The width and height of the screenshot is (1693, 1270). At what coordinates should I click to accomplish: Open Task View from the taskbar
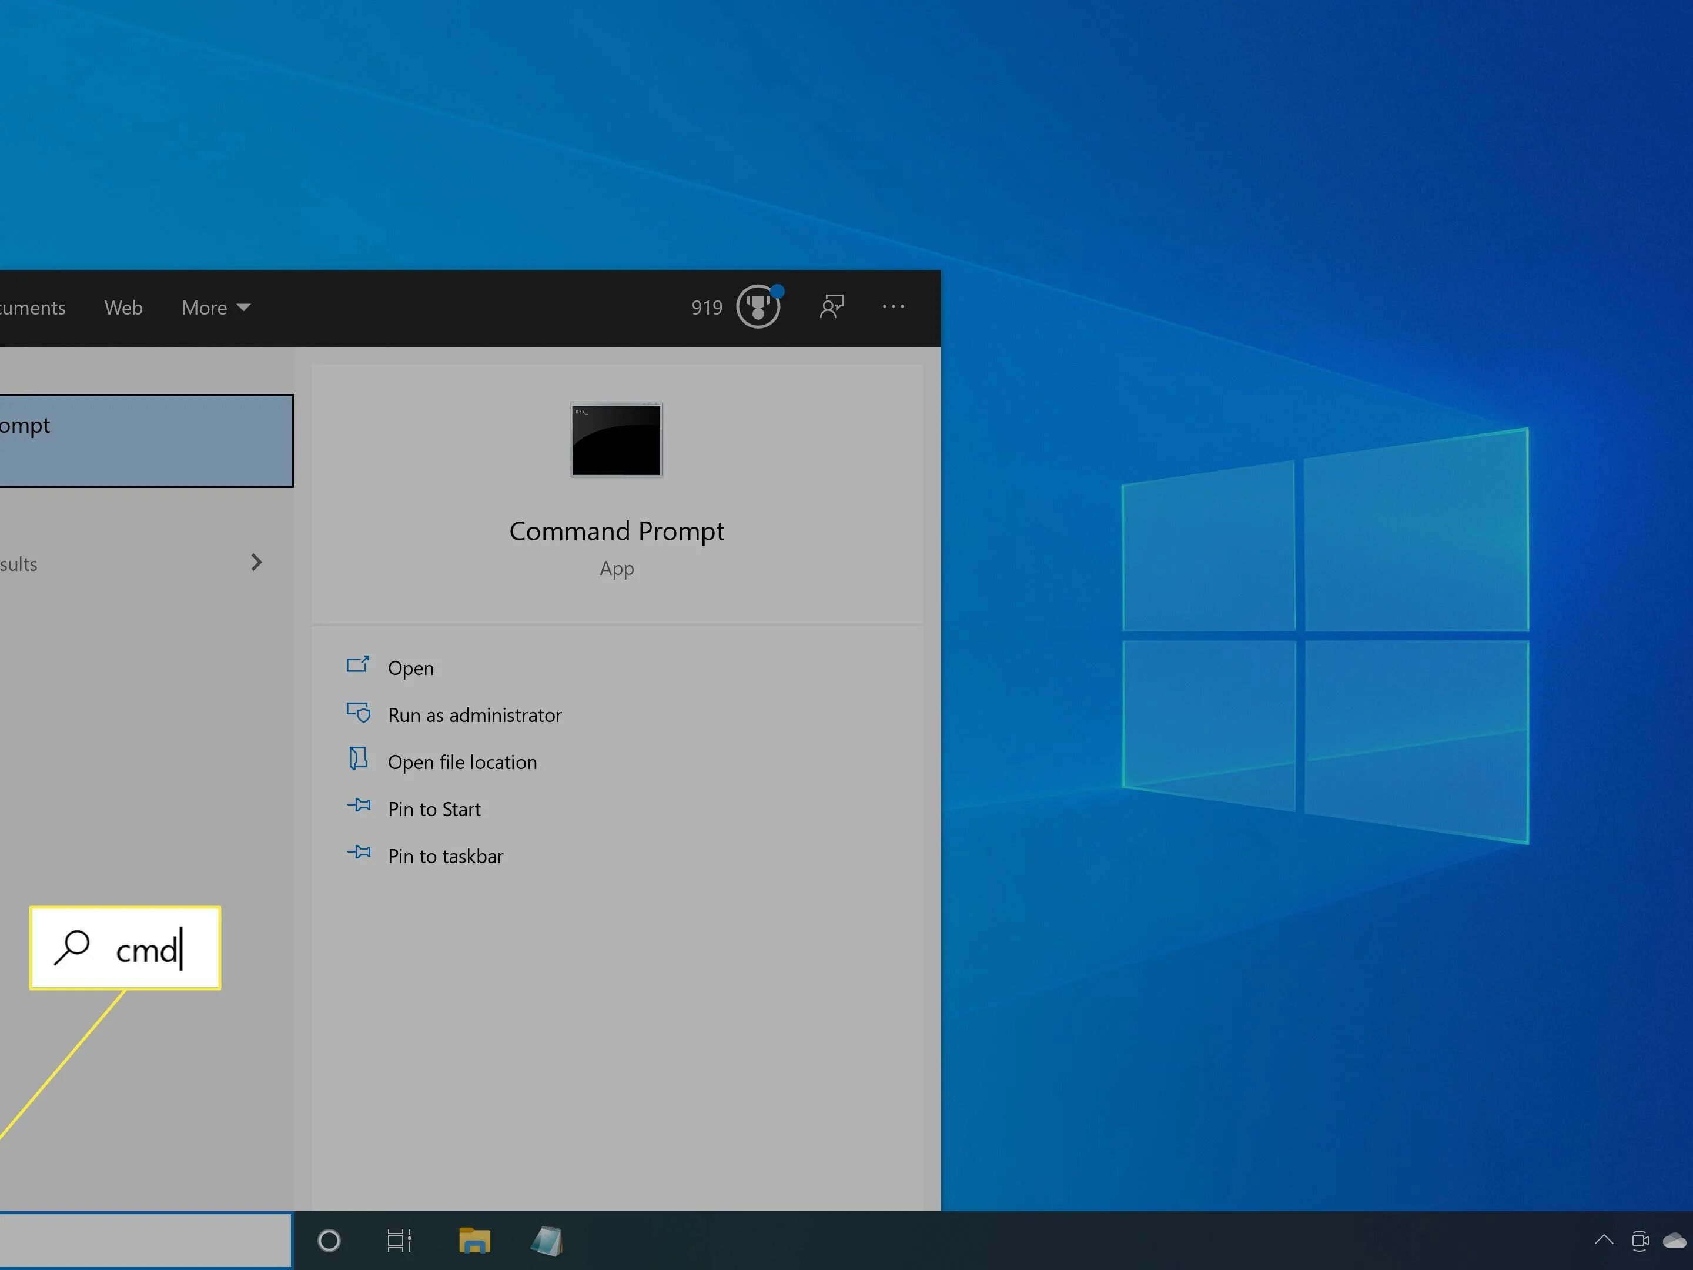[399, 1241]
